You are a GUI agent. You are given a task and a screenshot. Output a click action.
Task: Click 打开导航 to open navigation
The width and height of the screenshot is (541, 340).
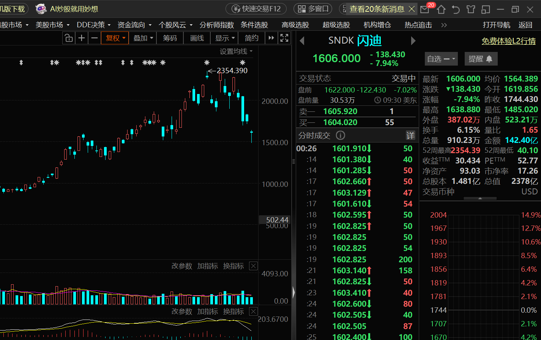pos(497,25)
